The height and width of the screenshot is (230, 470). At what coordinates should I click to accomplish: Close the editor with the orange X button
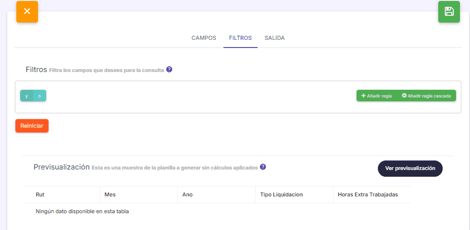[27, 12]
